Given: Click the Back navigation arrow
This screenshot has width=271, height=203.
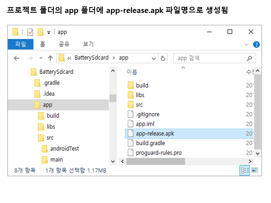Looking at the screenshot, I should click(x=17, y=58).
